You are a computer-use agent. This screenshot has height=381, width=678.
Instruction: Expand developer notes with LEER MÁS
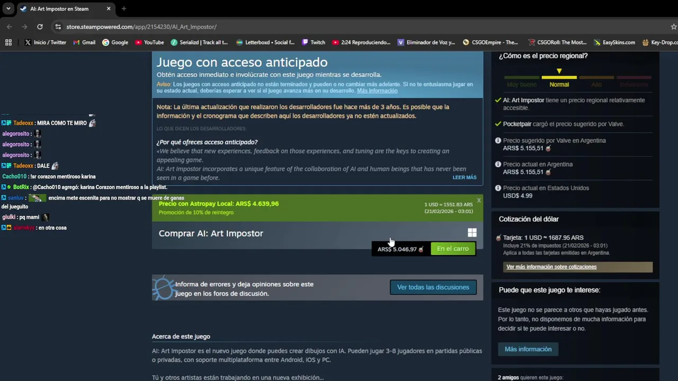pyautogui.click(x=465, y=177)
